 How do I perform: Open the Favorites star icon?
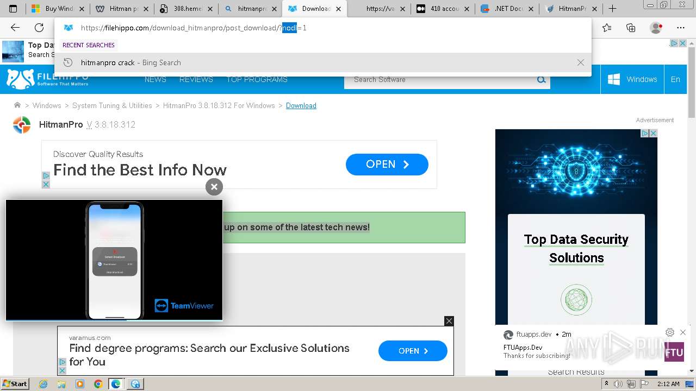[607, 28]
